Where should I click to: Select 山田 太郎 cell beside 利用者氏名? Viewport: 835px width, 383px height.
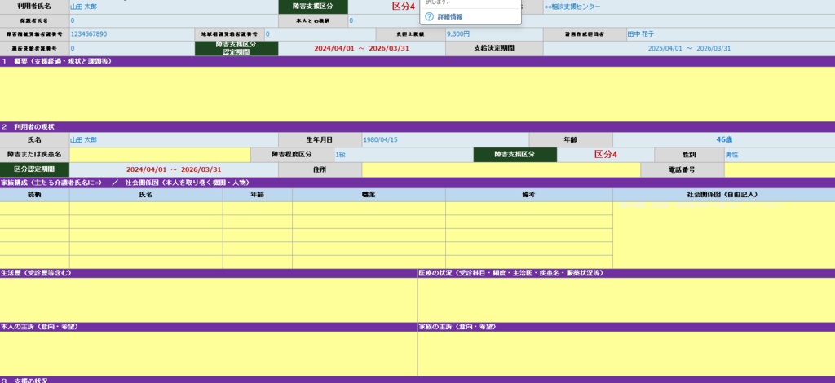click(174, 7)
